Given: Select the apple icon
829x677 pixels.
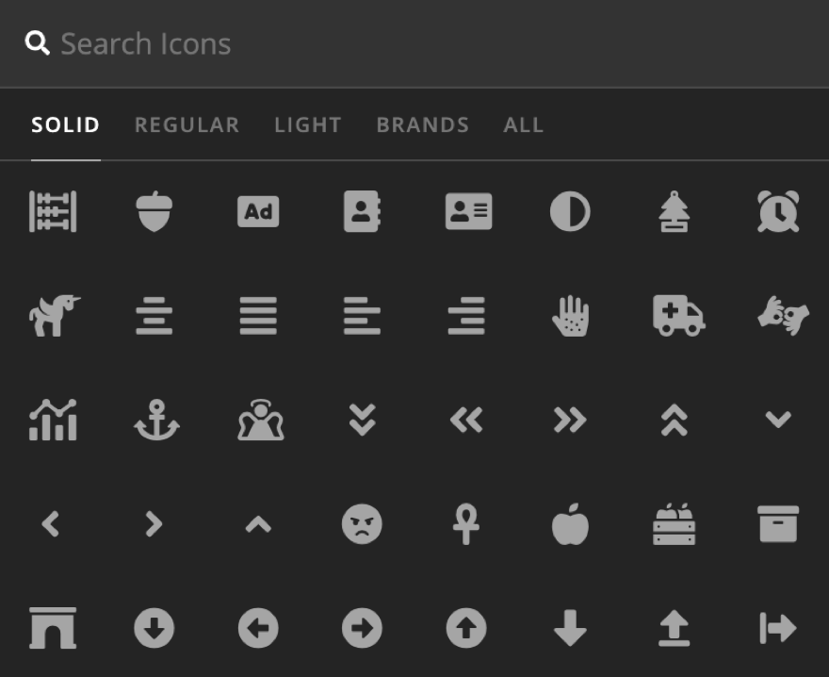Looking at the screenshot, I should coord(572,525).
